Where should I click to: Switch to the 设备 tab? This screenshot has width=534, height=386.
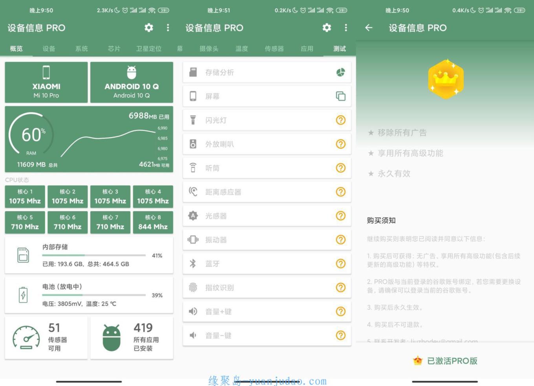pos(49,49)
